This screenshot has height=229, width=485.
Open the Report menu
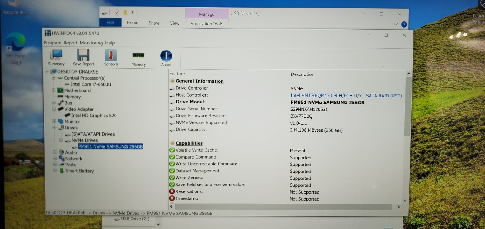(70, 43)
